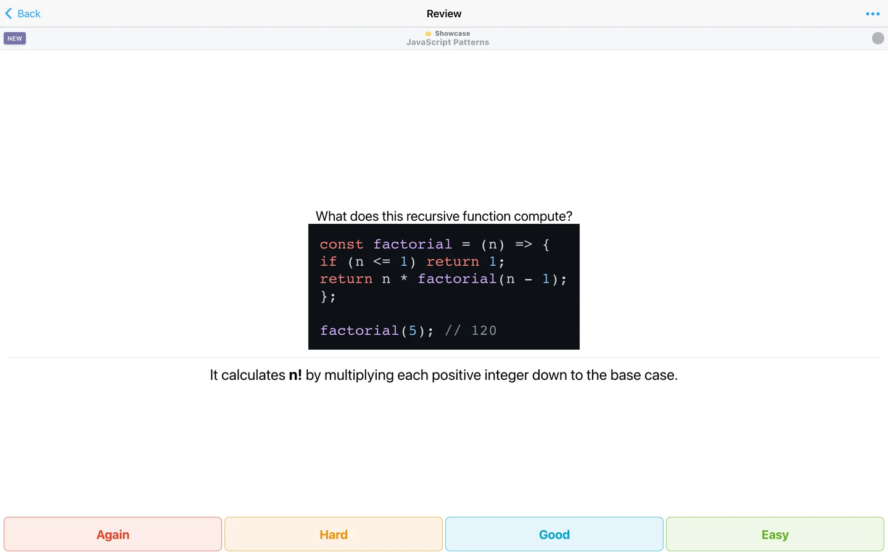Rate the card as Again
This screenshot has height=555, width=888.
tap(113, 534)
